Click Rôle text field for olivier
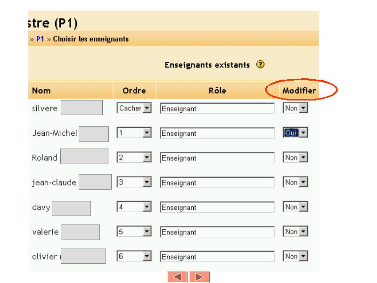The width and height of the screenshot is (377, 283). tap(217, 257)
